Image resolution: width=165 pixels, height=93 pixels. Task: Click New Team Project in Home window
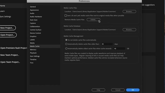[x=10, y=55]
